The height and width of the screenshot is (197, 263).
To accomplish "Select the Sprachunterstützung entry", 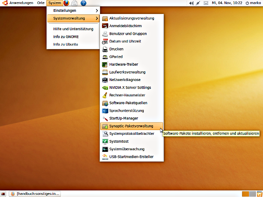I will [x=131, y=111].
